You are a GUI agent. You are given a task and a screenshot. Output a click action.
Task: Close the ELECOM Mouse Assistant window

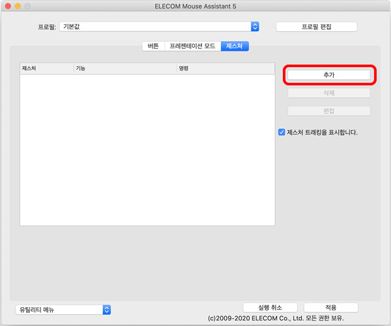pos(8,6)
